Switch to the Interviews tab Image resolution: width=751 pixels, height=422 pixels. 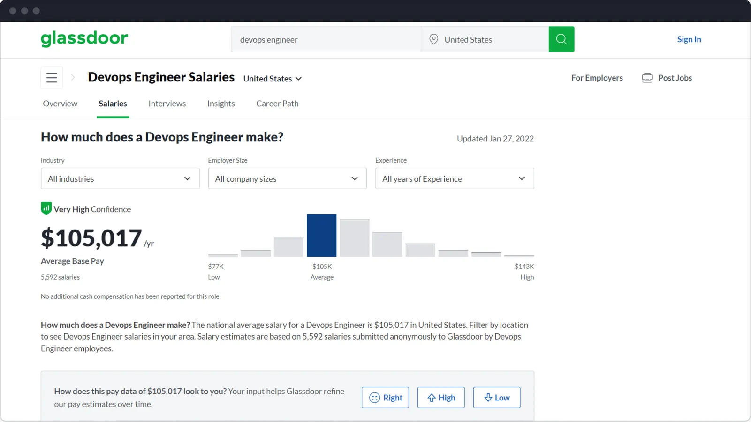coord(167,104)
